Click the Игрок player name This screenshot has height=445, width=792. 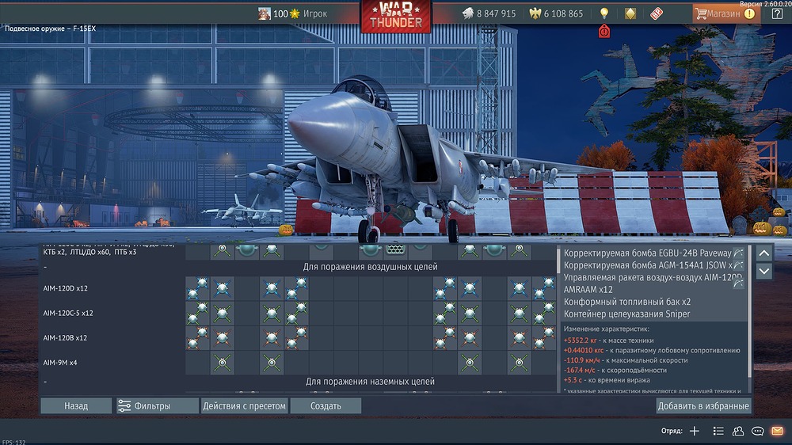(x=315, y=13)
